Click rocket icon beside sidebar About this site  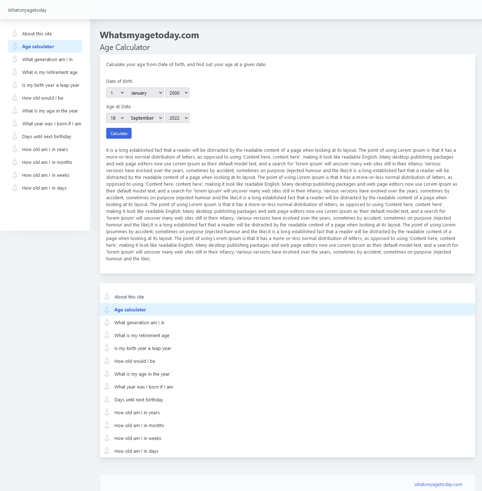[15, 34]
